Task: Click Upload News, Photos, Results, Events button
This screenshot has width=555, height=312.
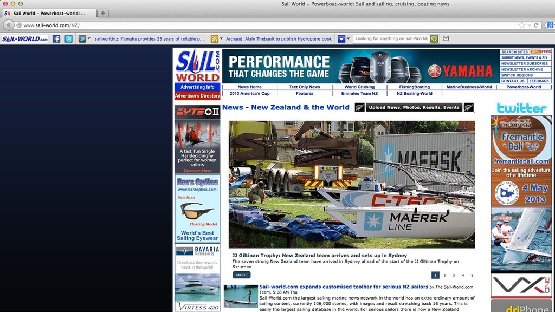Action: point(414,107)
